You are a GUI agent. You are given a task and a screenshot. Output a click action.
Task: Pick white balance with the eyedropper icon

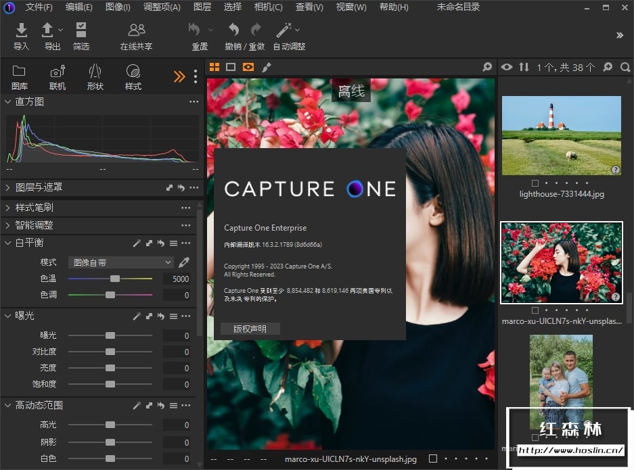(183, 262)
